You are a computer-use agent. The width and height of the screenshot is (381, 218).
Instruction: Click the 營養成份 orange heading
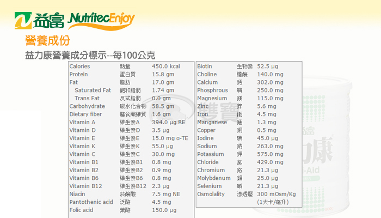pyautogui.click(x=48, y=40)
